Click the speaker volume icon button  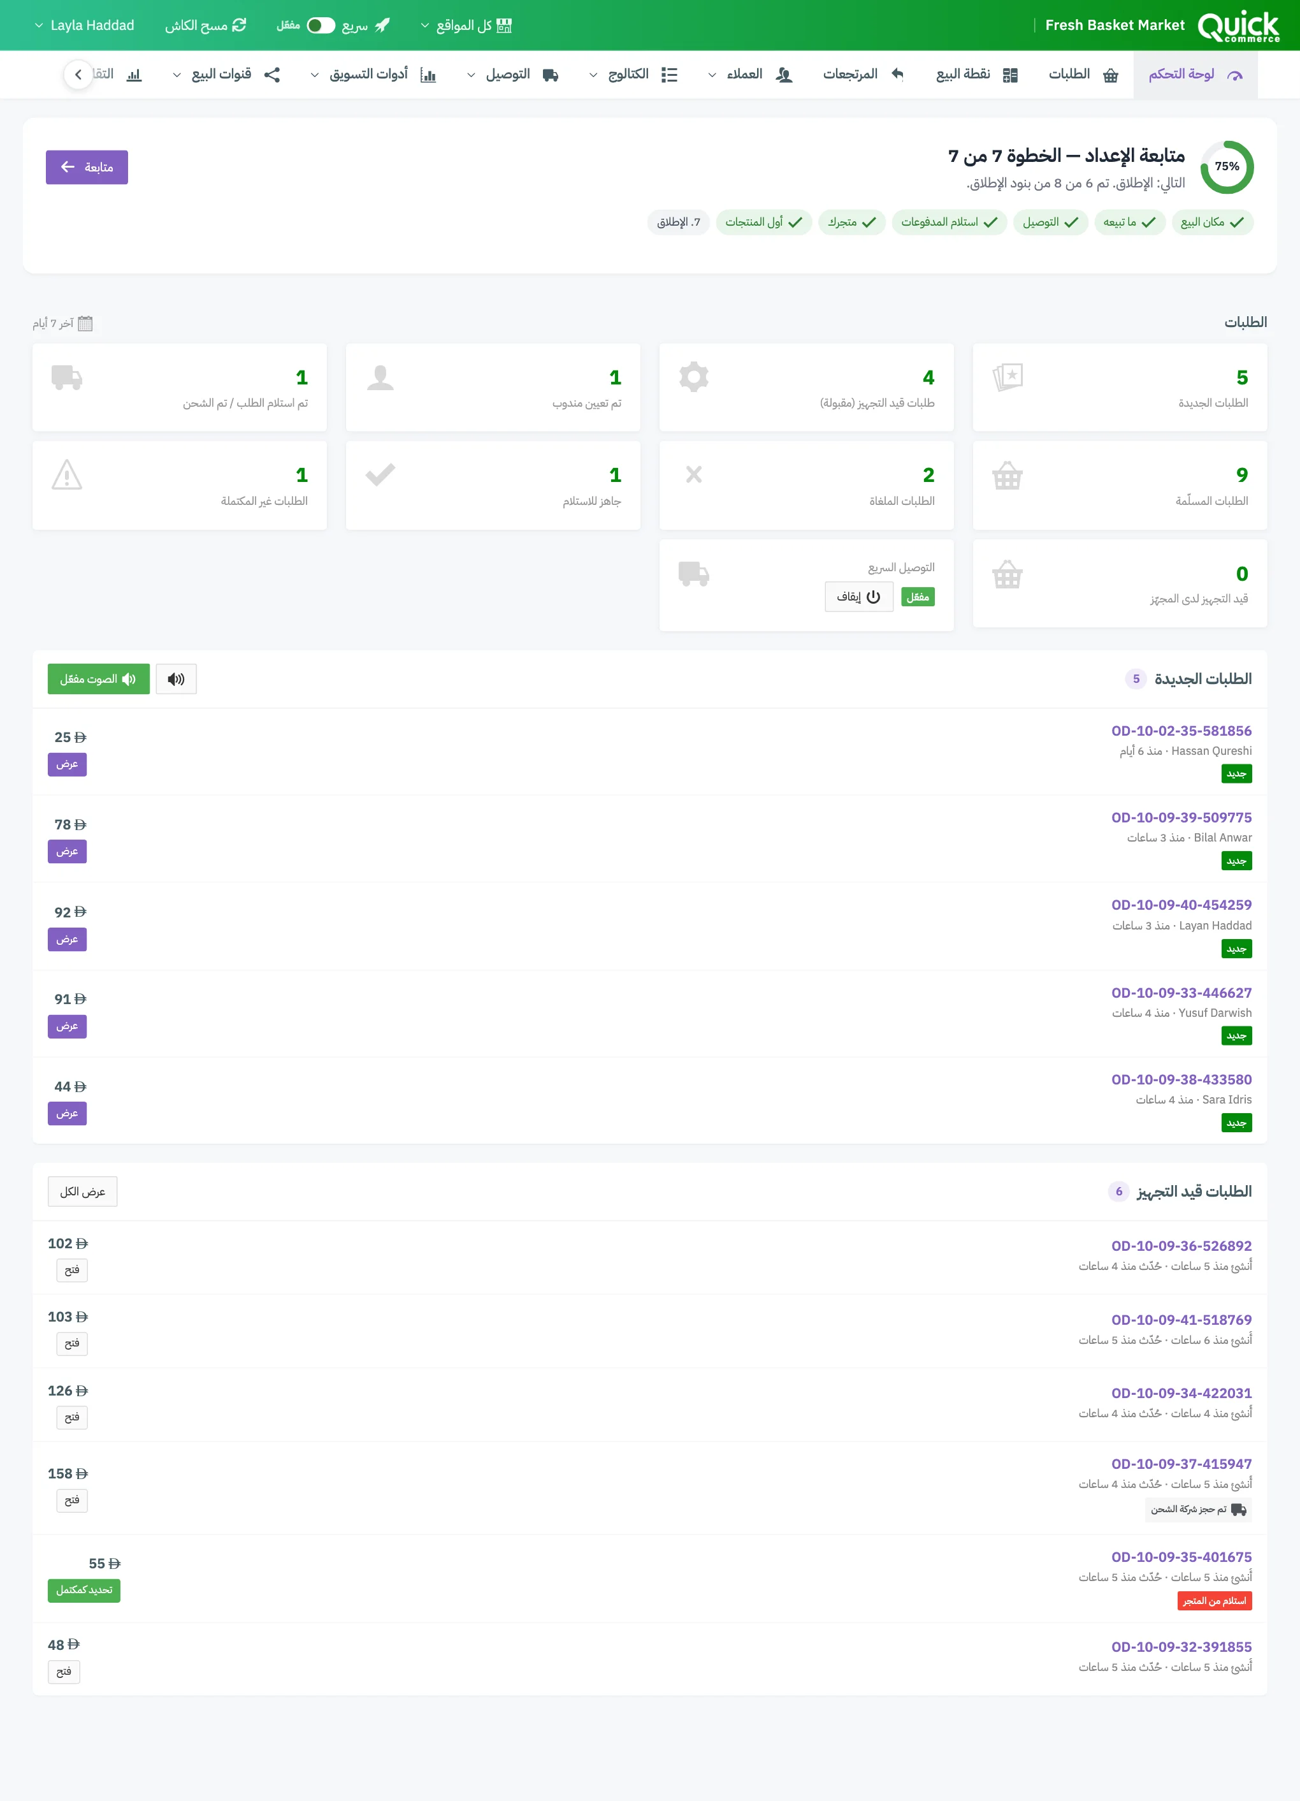click(x=176, y=679)
